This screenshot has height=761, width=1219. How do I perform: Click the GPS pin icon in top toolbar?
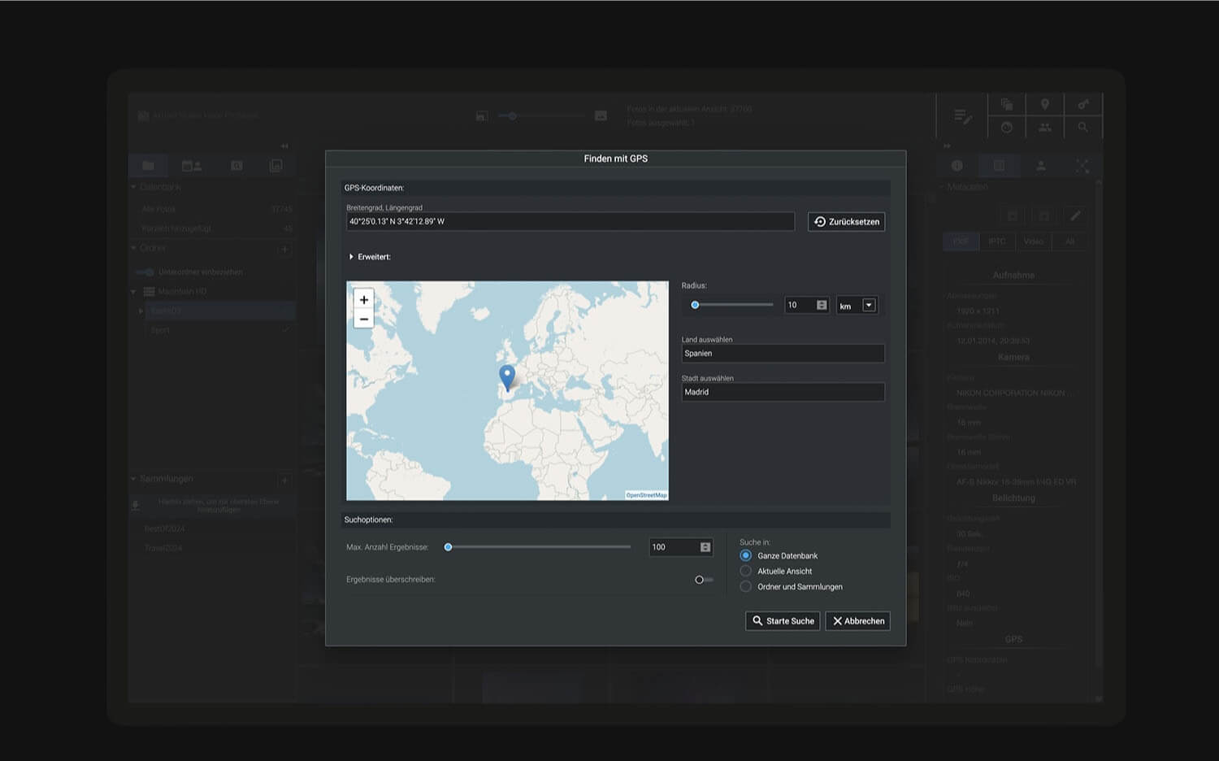click(1045, 104)
